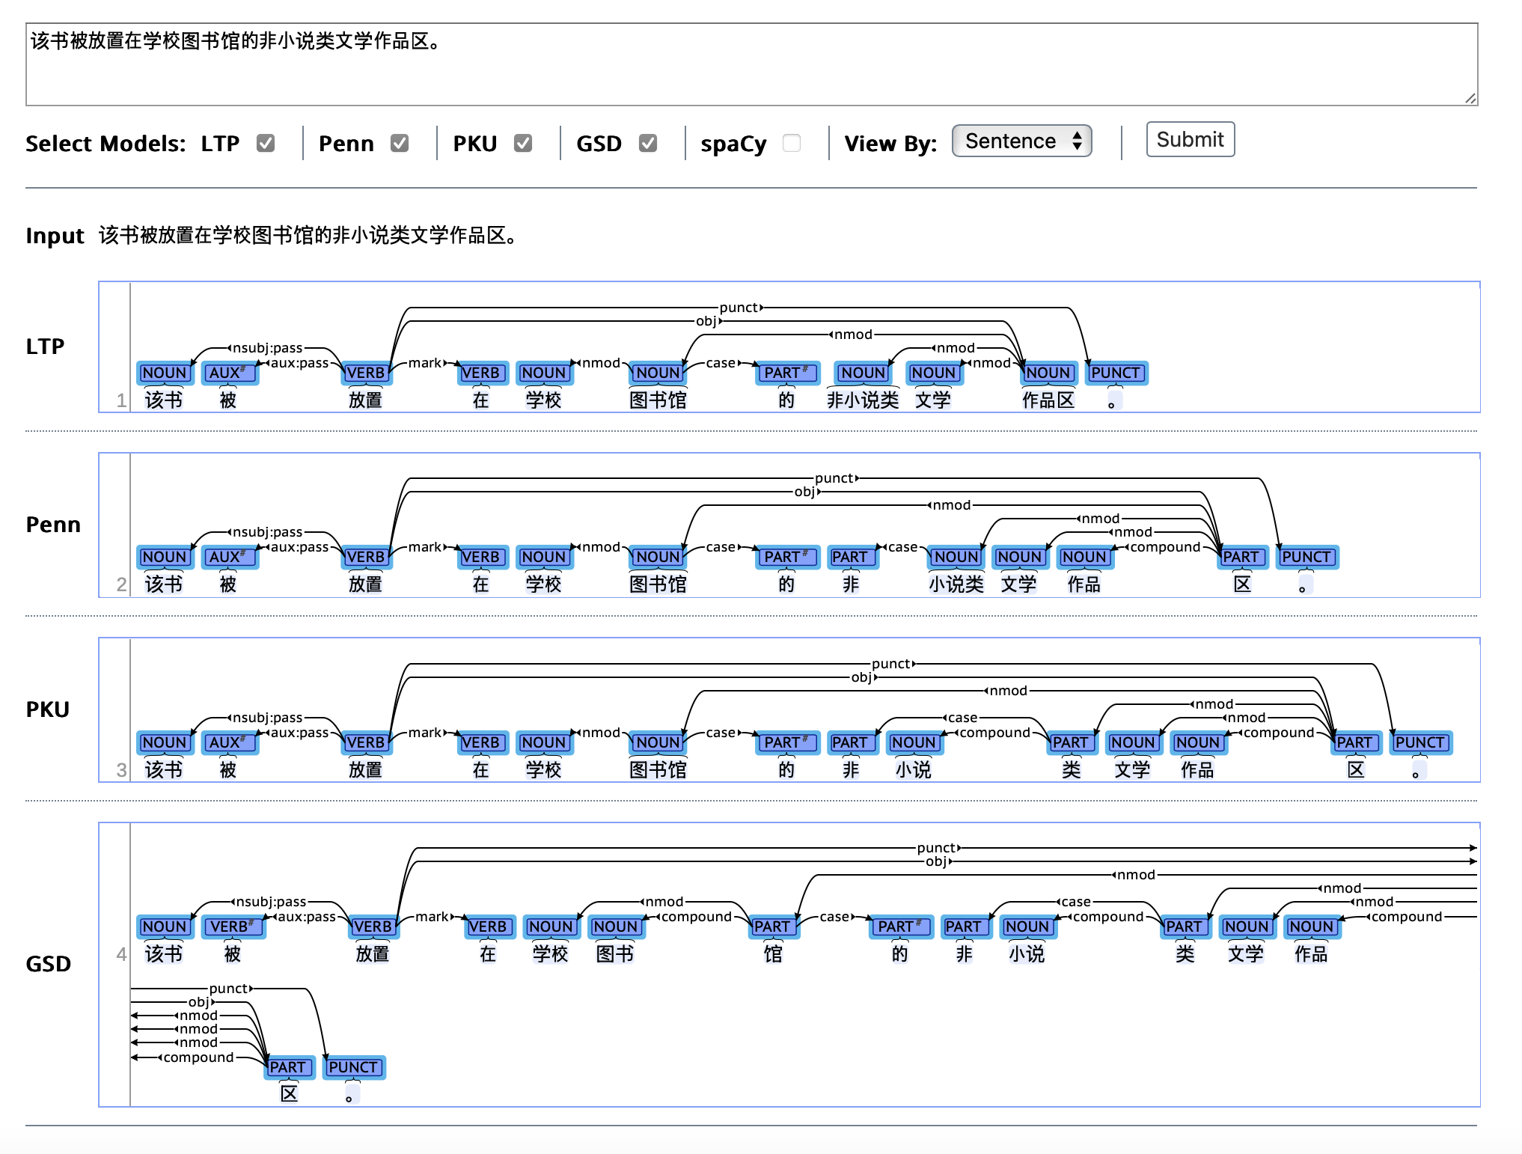Image resolution: width=1522 pixels, height=1154 pixels.
Task: Click the PART tag above 区 in Penn row
Action: tap(1241, 557)
